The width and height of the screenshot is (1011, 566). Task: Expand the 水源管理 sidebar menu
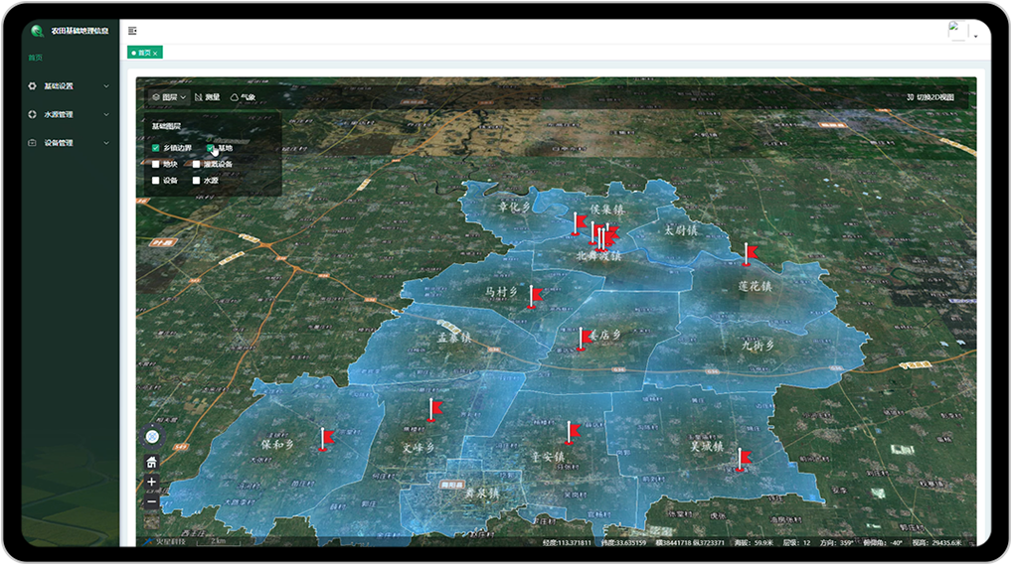[x=70, y=114]
